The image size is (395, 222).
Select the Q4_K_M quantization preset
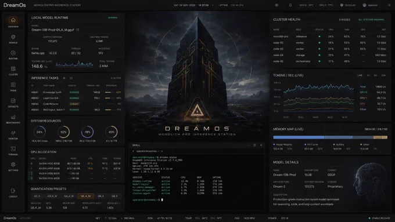[69, 196]
